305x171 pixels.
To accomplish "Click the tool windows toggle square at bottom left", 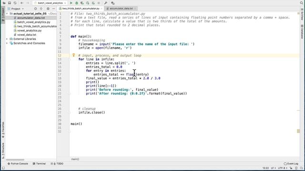I will point(3,168).
